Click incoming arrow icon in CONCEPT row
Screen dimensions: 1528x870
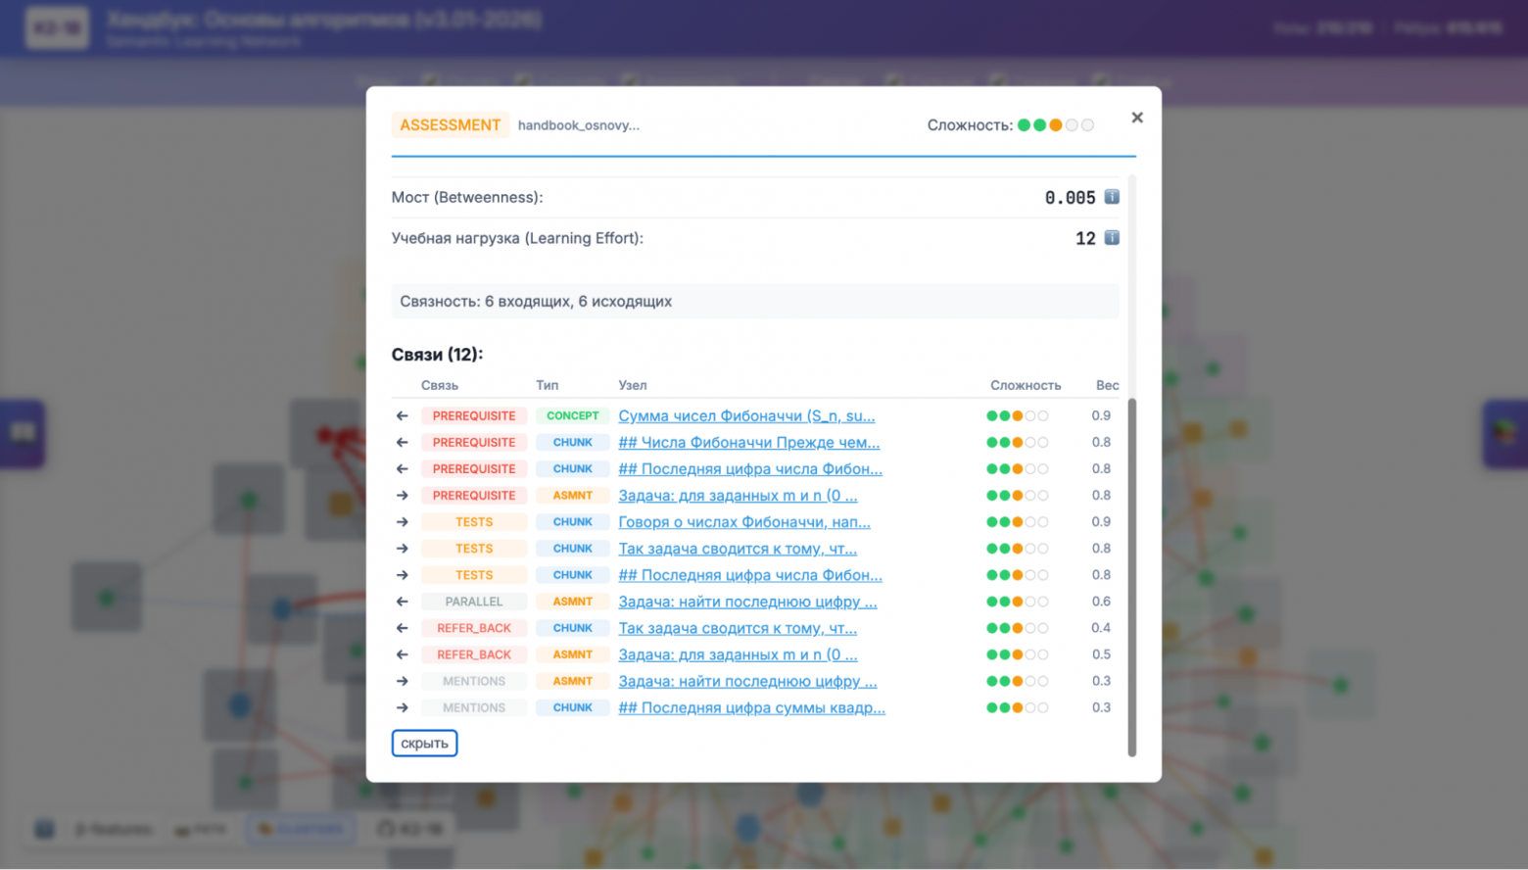point(403,416)
